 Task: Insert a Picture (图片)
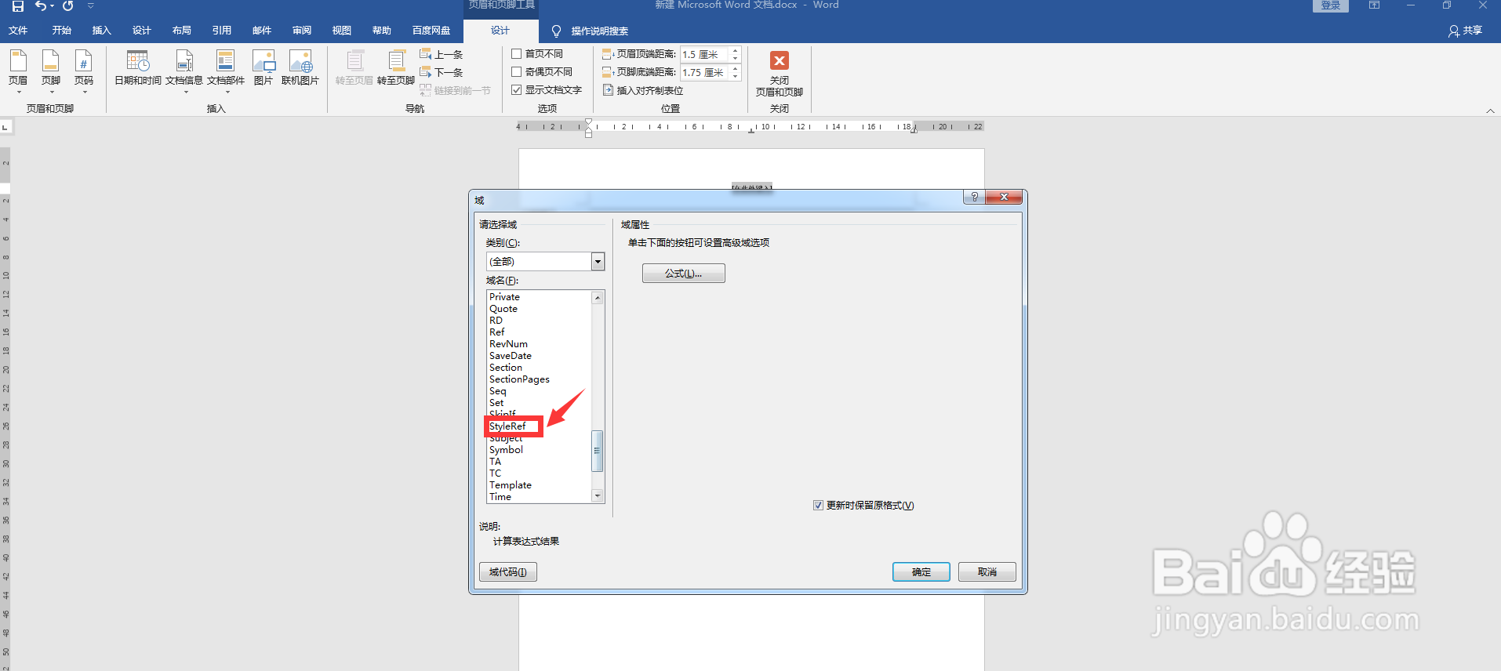coord(263,69)
